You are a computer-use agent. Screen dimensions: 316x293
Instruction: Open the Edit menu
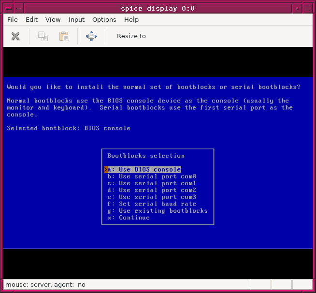tap(31, 20)
